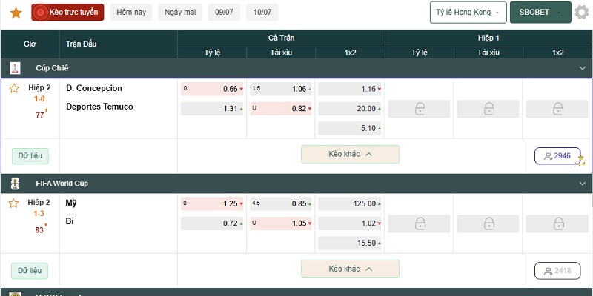Open the settings gear icon

[582, 12]
